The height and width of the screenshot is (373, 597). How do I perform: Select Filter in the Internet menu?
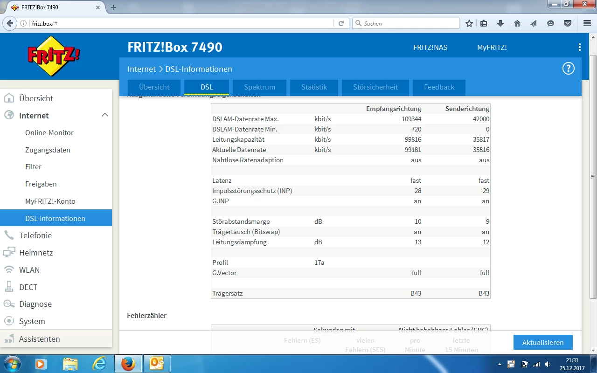point(33,167)
